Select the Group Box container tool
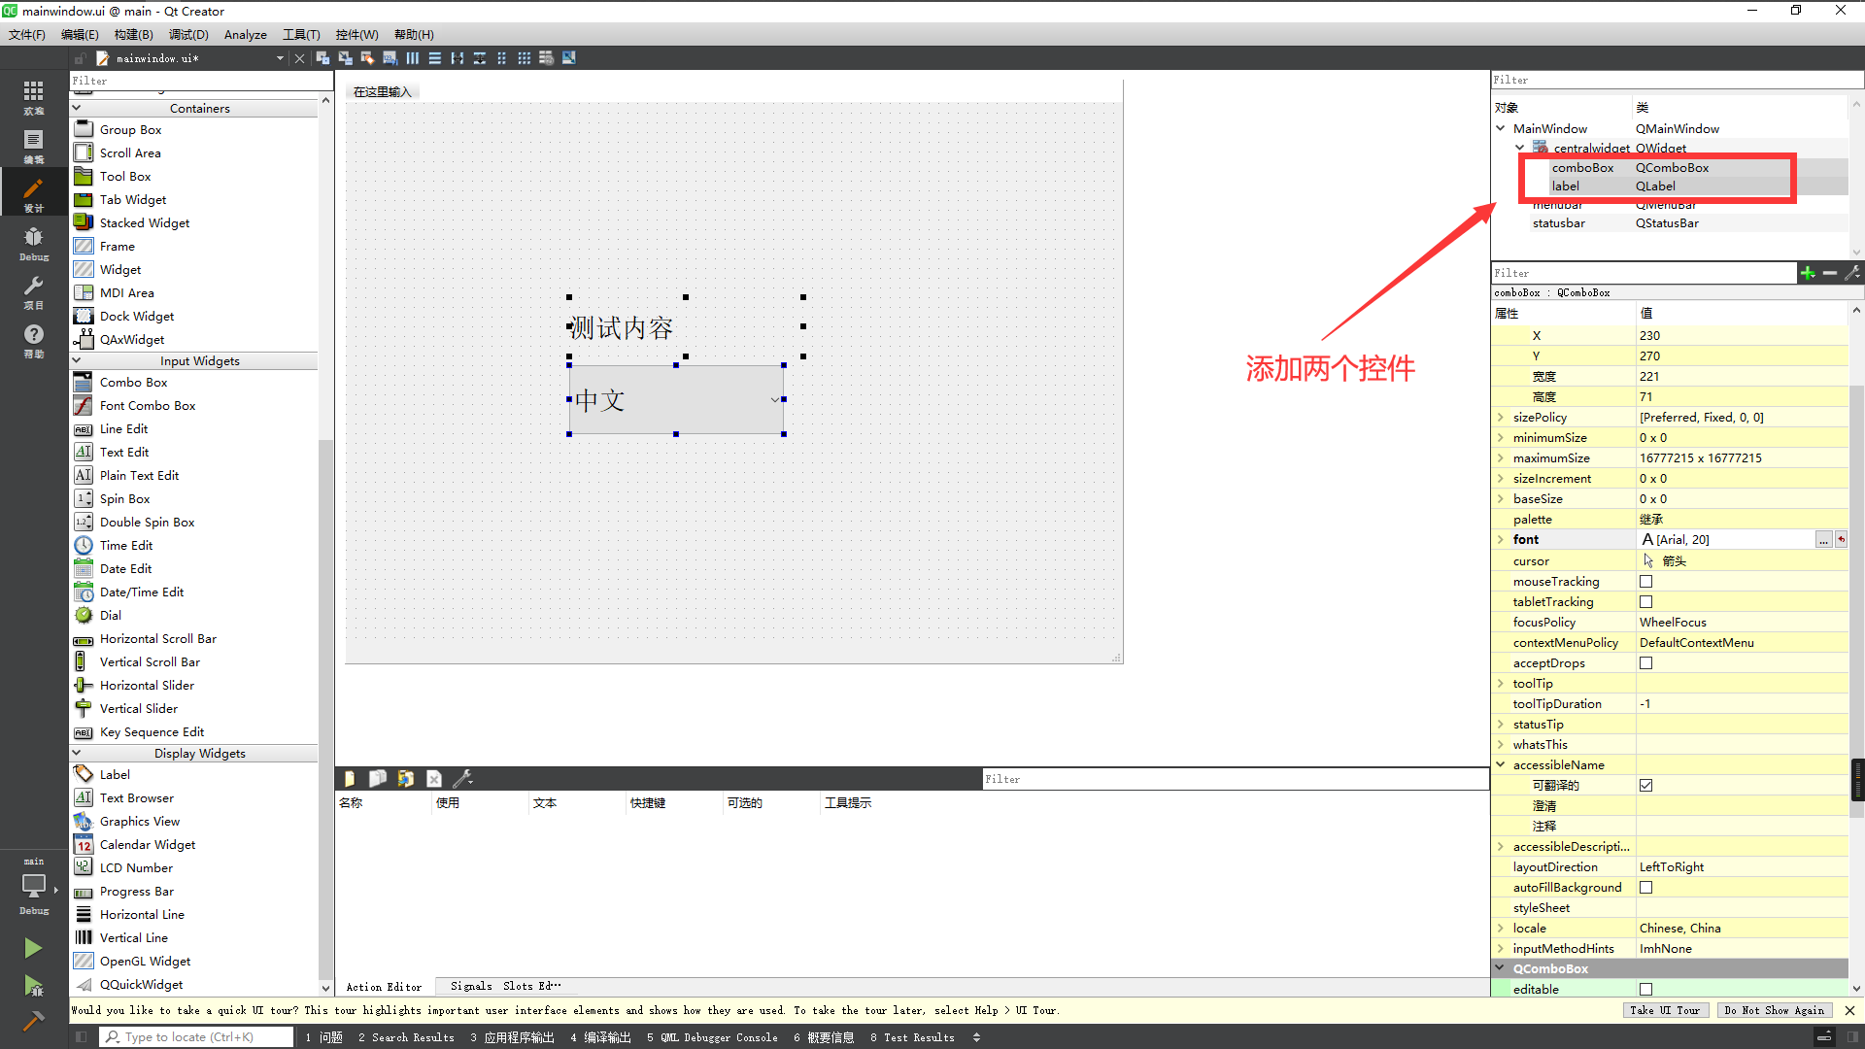Screen dimensions: 1865x1049 (x=131, y=129)
